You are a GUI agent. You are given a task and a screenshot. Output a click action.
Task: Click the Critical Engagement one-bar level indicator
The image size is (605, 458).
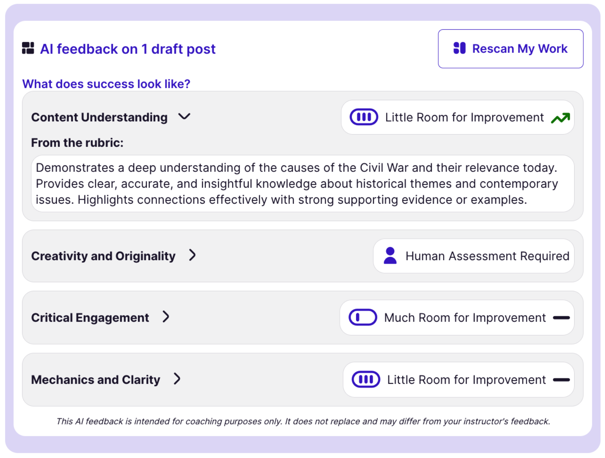click(363, 317)
